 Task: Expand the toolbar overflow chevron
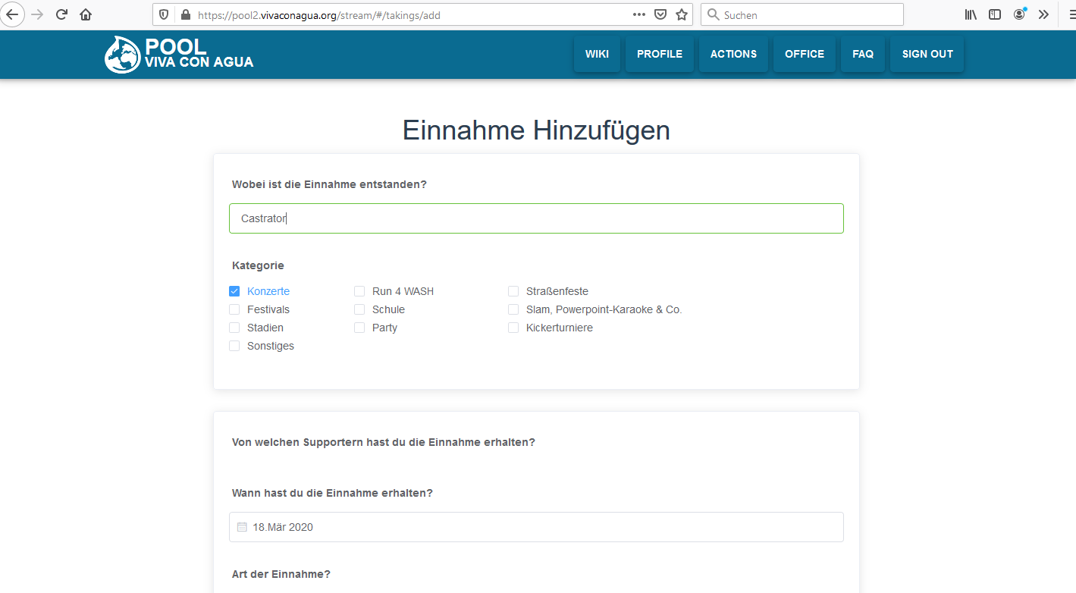tap(1043, 14)
